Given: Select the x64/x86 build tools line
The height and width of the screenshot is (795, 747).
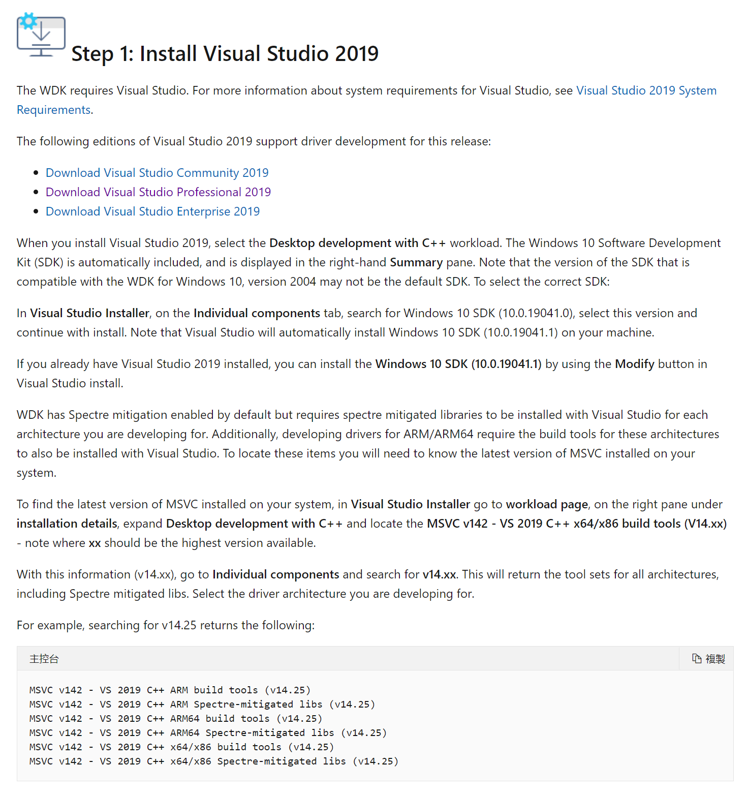Looking at the screenshot, I should tap(181, 747).
